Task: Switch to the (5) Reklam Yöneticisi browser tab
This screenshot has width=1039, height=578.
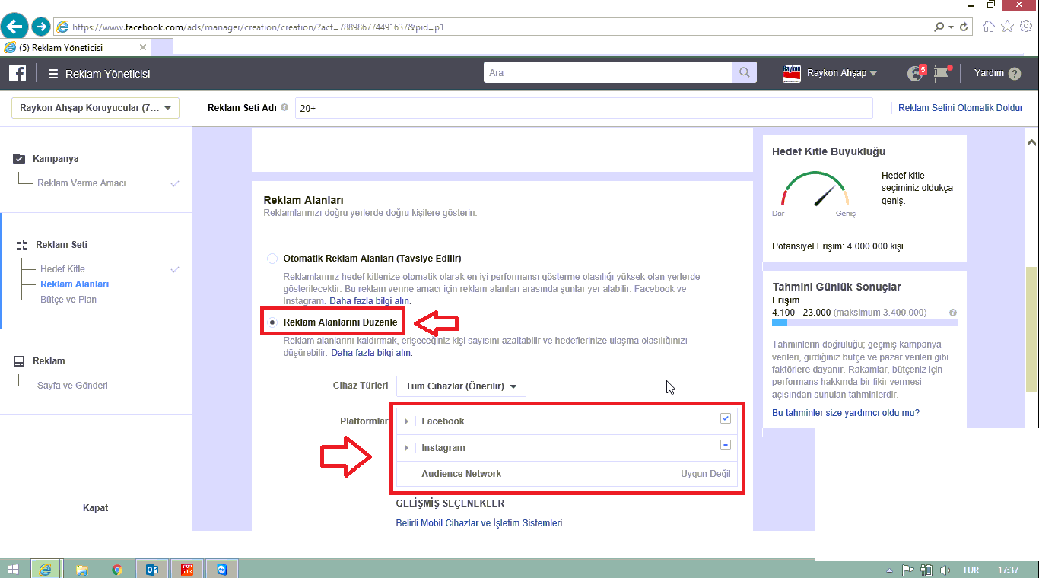Action: [x=76, y=47]
